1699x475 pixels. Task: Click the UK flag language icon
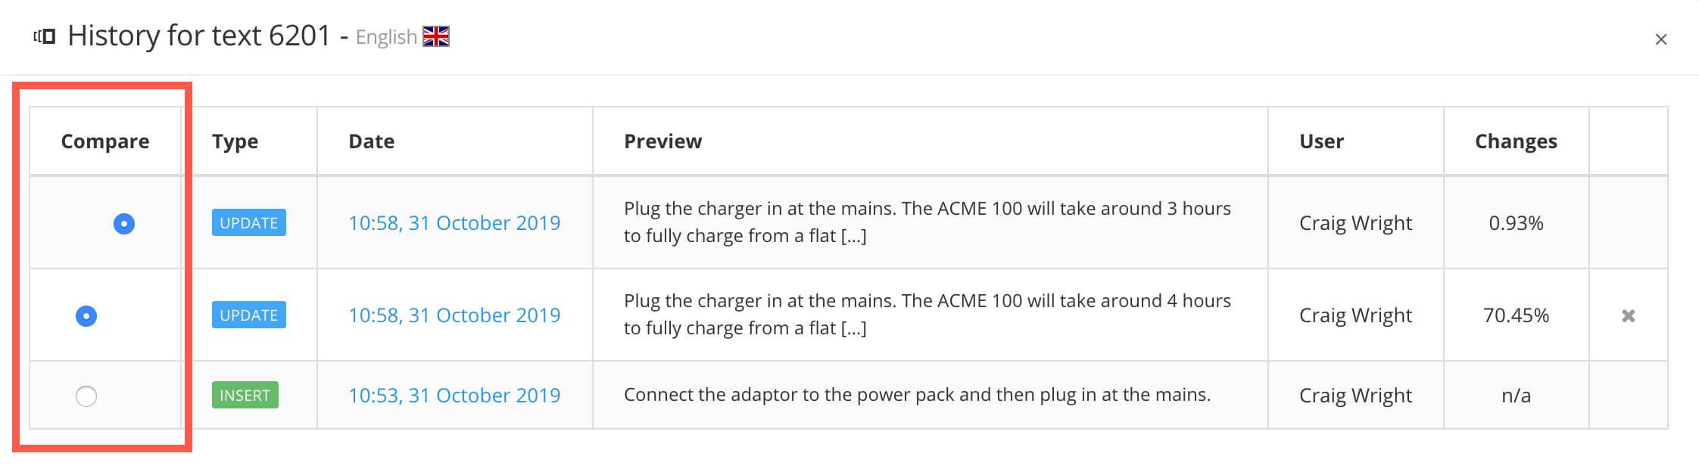(x=435, y=36)
